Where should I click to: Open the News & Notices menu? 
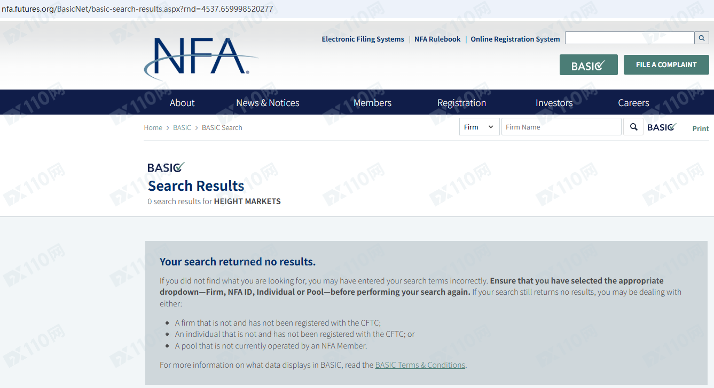(268, 103)
